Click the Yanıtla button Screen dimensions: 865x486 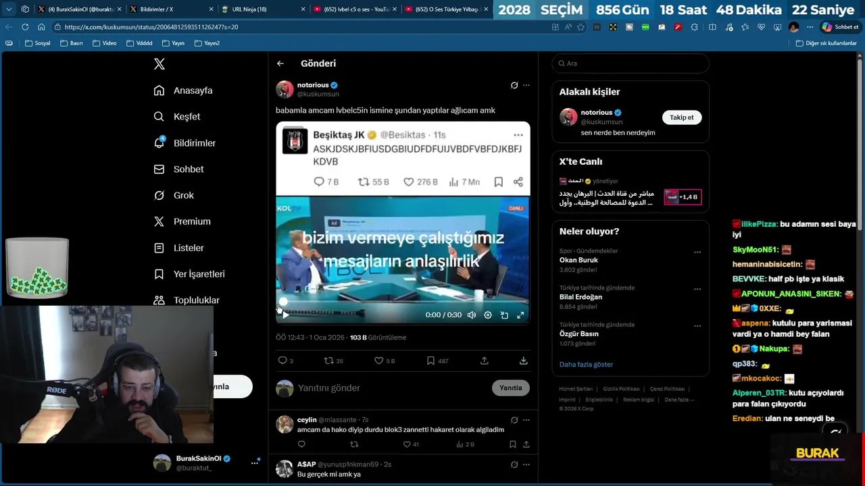click(511, 388)
